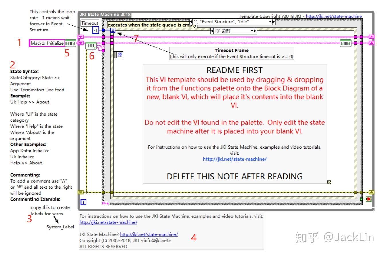The image size is (384, 253).
Task: Select 'DELETE THIS NOTE AFTER READING' text
Action: (235, 176)
